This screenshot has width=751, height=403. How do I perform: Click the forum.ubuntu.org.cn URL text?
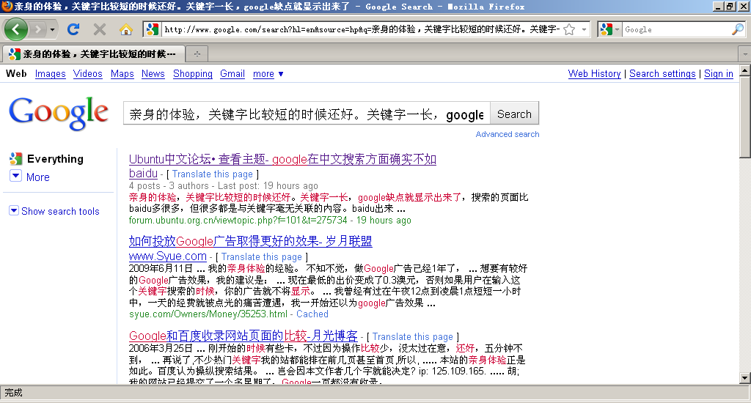[x=238, y=220]
